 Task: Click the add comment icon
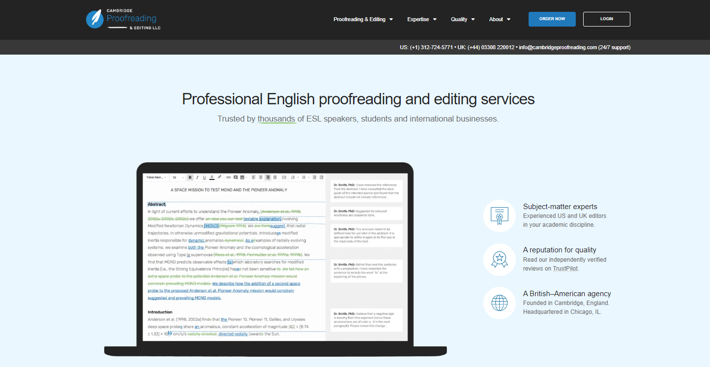point(236,177)
